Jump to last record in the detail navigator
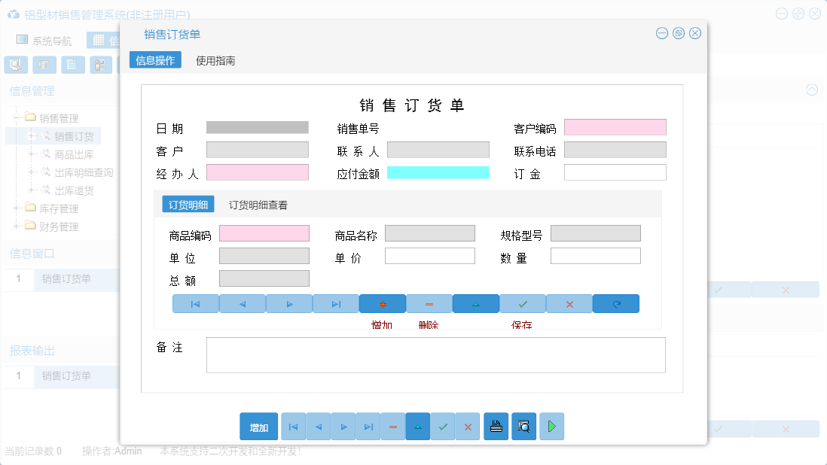The width and height of the screenshot is (827, 465). [335, 303]
